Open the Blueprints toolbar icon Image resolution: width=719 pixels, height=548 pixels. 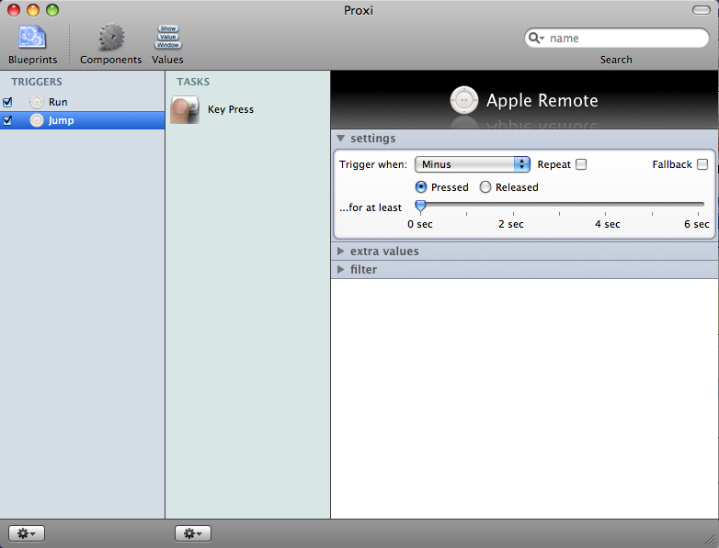coord(32,38)
